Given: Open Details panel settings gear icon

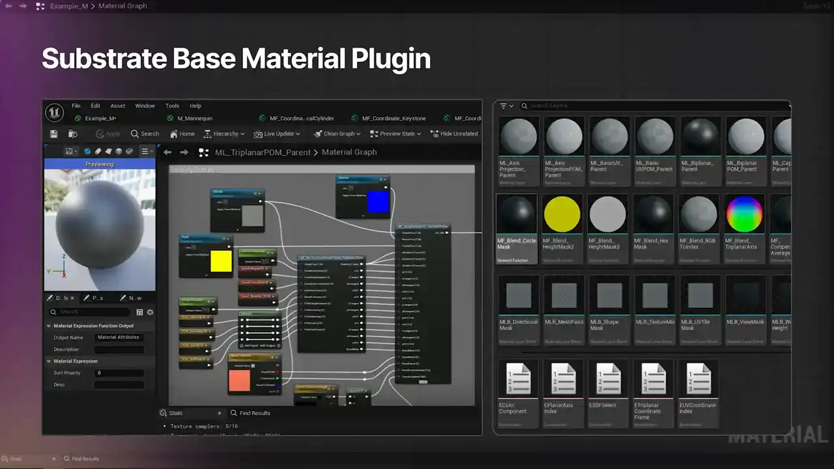Looking at the screenshot, I should click(x=150, y=312).
